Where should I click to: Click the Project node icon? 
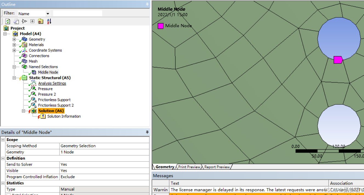coord(6,28)
